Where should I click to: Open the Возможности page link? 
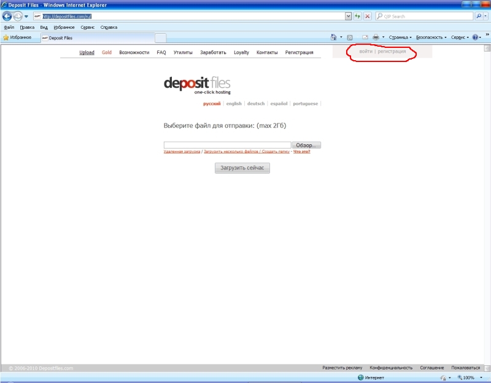coord(134,52)
